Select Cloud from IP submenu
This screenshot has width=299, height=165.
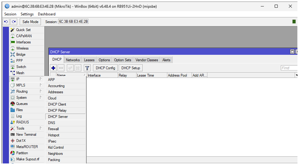65,98
